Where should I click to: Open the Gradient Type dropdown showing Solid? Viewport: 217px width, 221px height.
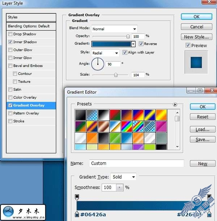123,177
